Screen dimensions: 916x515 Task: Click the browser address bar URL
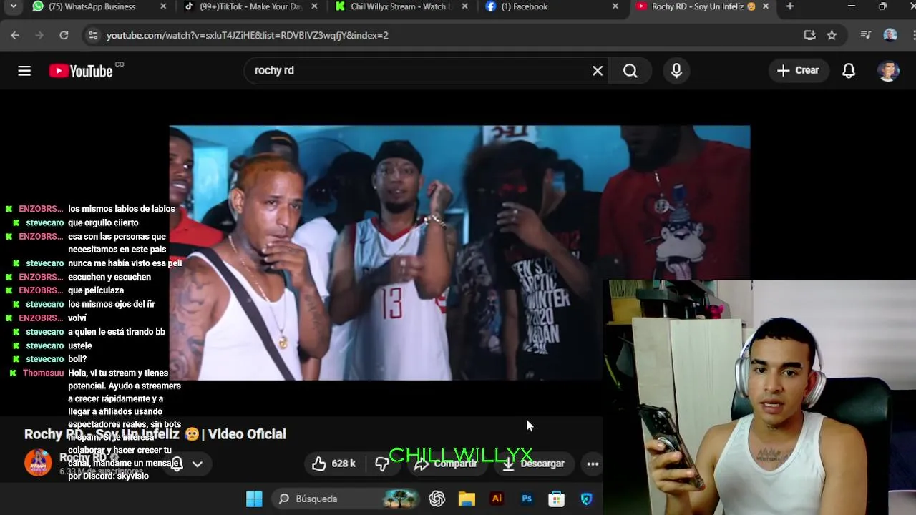point(248,35)
